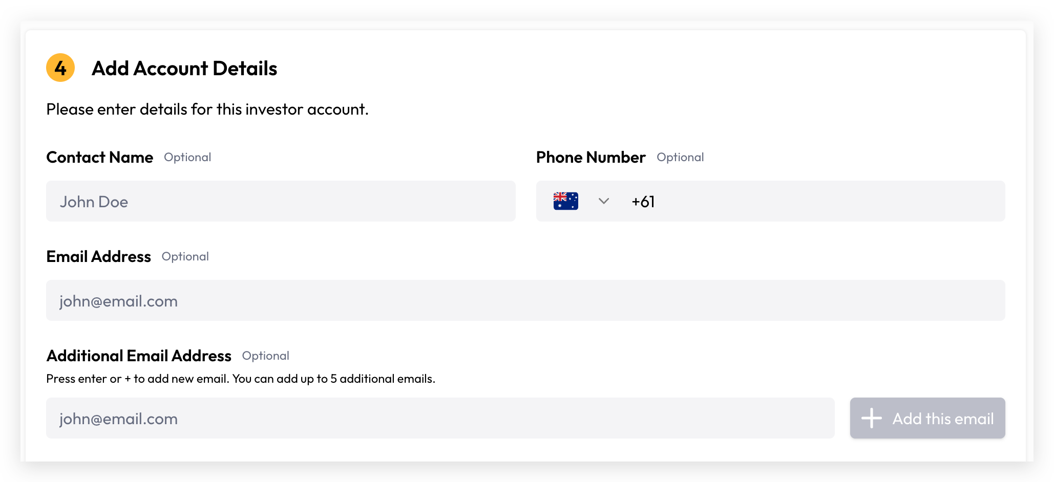The width and height of the screenshot is (1054, 482).
Task: Click the Add Account Details heading
Action: point(184,68)
